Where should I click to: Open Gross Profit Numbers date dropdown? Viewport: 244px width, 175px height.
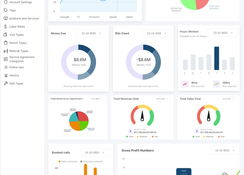pyautogui.click(x=225, y=151)
